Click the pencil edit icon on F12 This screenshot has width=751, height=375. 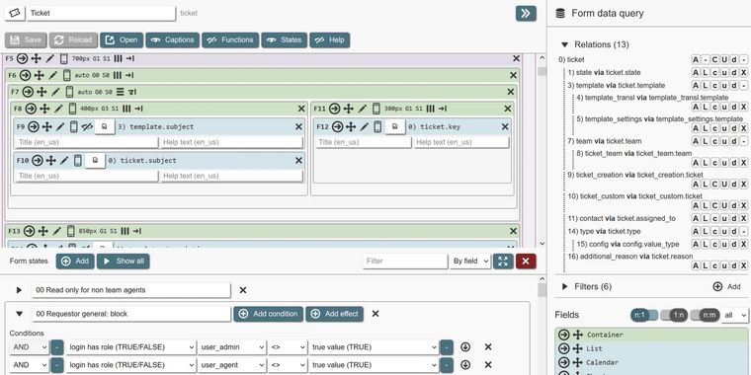tap(365, 126)
